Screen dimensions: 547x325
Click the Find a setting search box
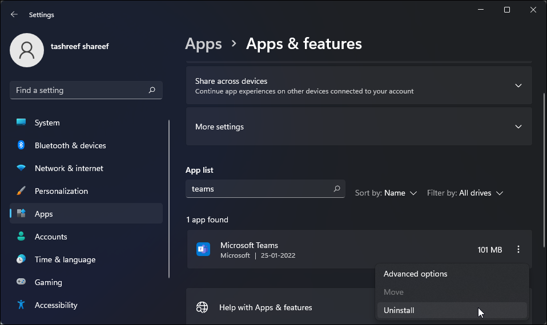[x=80, y=90]
